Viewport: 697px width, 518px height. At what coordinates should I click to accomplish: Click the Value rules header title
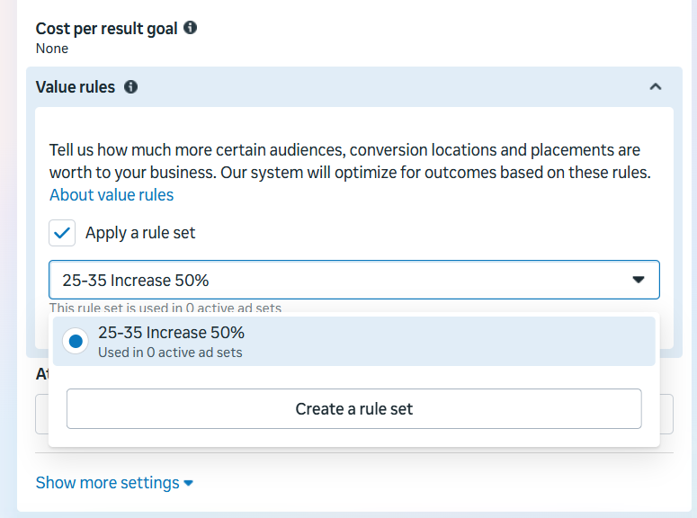pos(76,87)
